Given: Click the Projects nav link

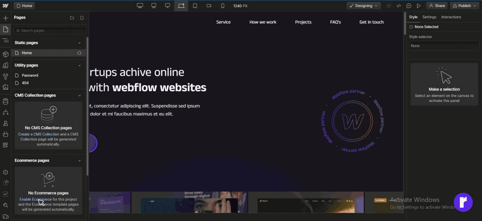Looking at the screenshot, I should pos(303,22).
